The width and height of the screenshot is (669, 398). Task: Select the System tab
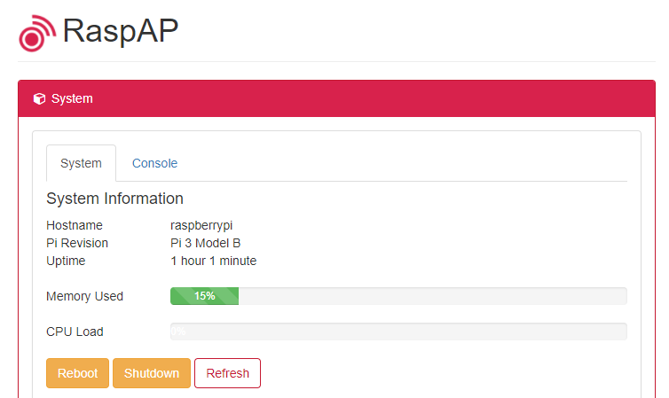[x=81, y=163]
